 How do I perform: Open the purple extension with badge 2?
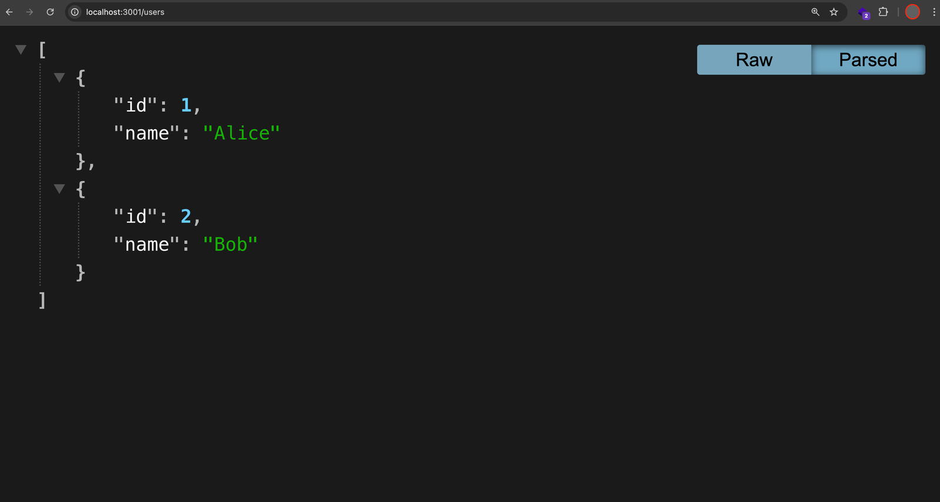[864, 12]
